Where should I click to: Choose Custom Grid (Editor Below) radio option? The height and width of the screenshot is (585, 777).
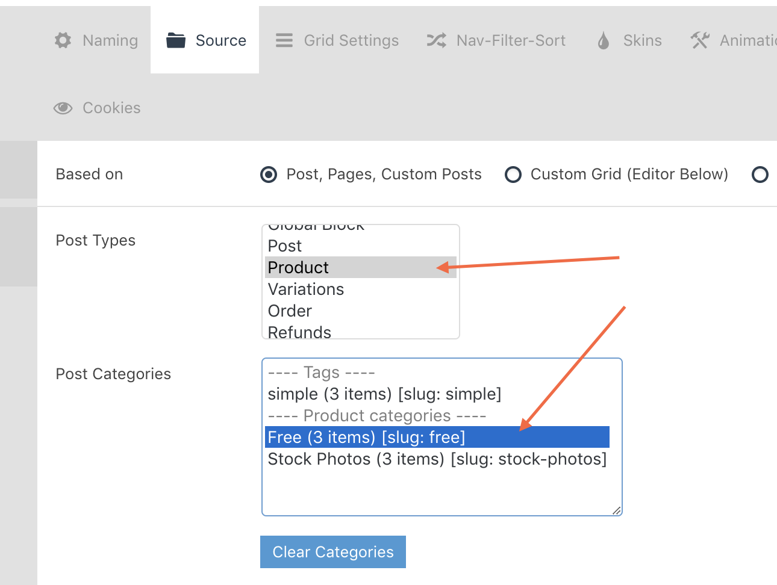[513, 175]
